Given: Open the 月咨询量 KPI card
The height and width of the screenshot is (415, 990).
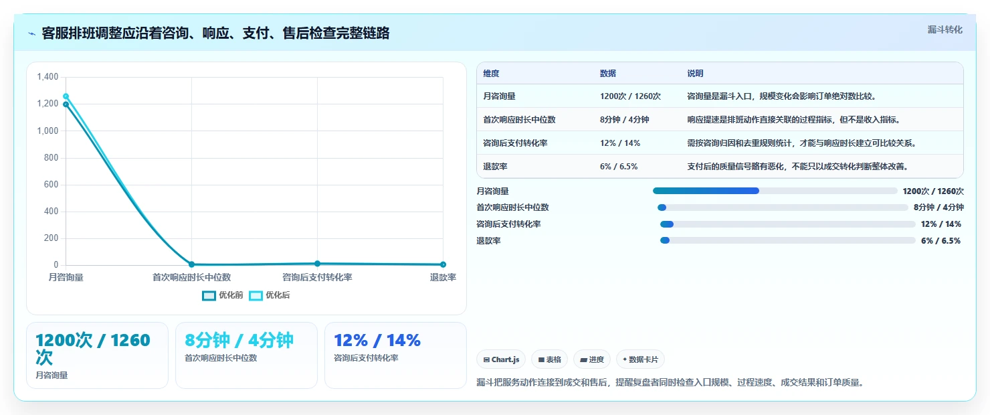Looking at the screenshot, I should [97, 355].
